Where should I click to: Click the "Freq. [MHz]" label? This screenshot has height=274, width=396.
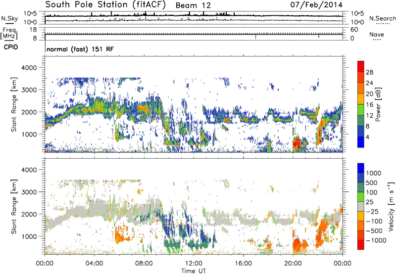pyautogui.click(x=9, y=33)
